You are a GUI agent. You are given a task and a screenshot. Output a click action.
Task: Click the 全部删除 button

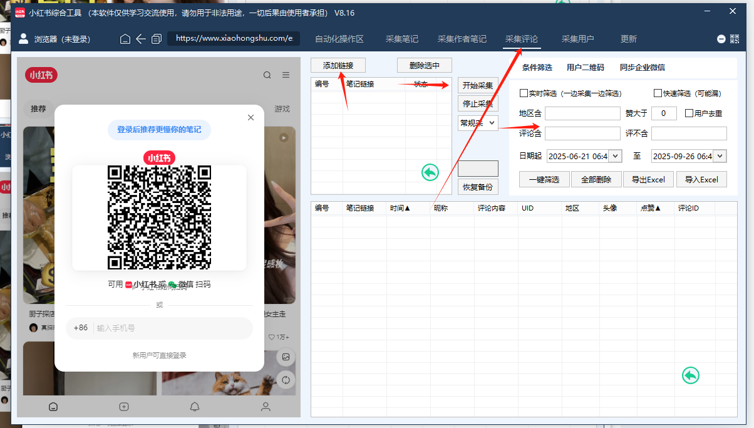(596, 179)
